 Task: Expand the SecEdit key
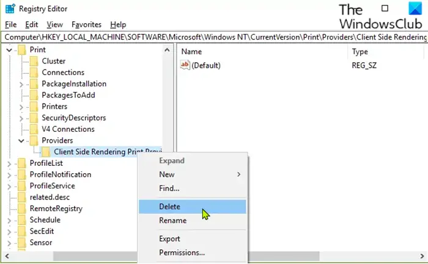(9, 232)
